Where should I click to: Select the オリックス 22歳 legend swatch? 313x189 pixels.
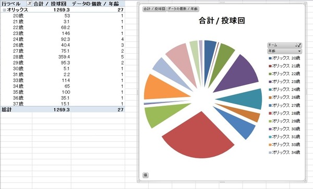tap(270, 74)
